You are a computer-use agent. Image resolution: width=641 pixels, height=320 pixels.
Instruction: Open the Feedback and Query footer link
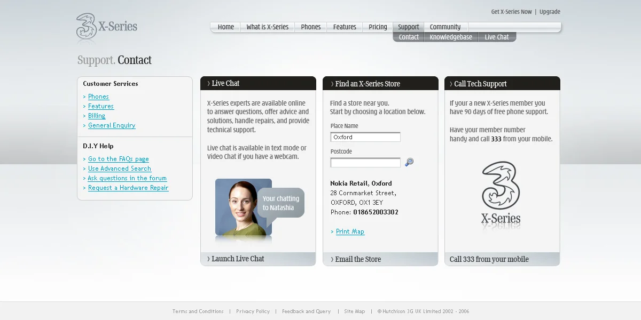307,311
